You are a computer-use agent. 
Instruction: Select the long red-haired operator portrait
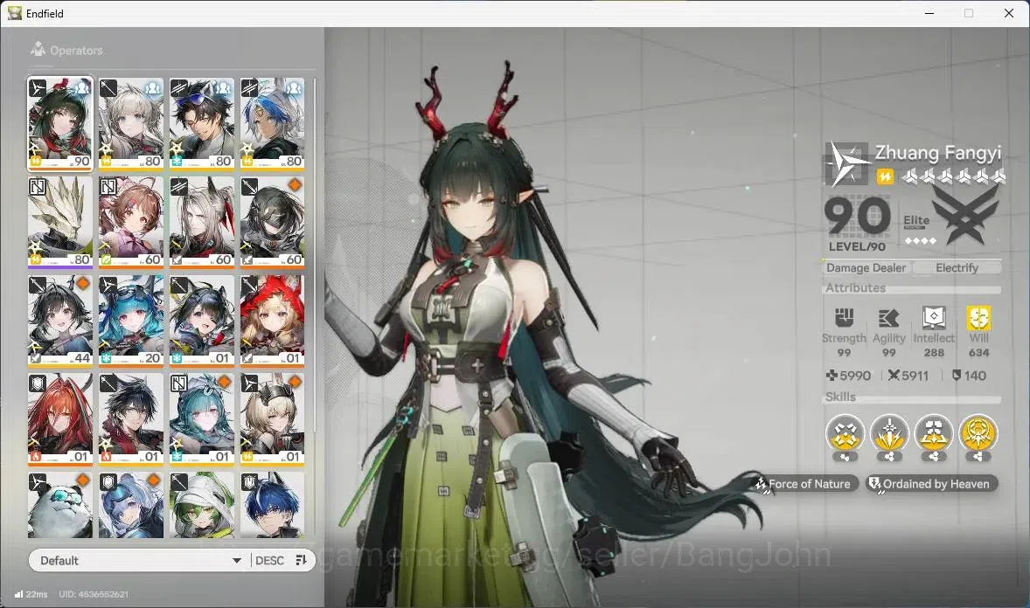click(x=60, y=419)
